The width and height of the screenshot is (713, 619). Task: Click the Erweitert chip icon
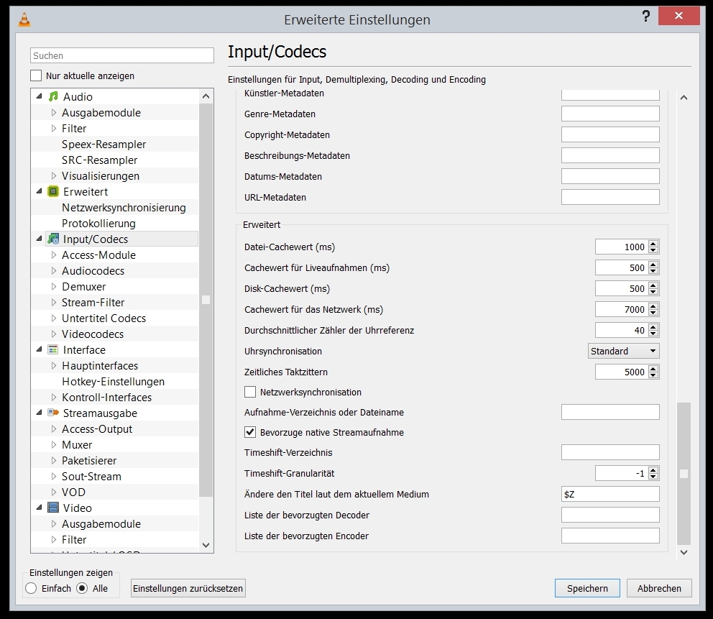[53, 191]
